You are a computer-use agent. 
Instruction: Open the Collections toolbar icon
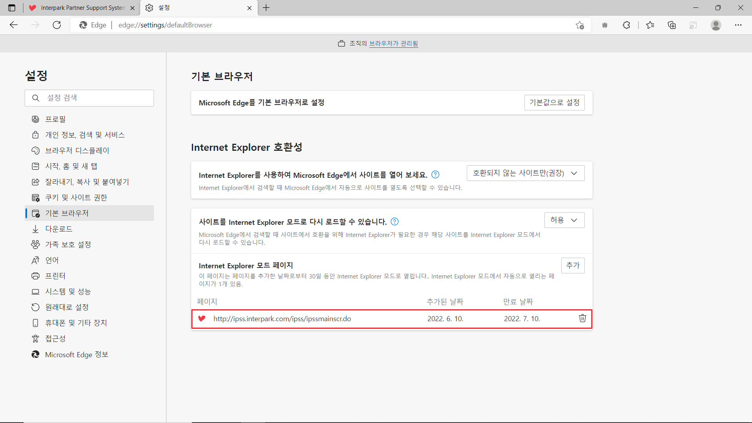pos(672,25)
